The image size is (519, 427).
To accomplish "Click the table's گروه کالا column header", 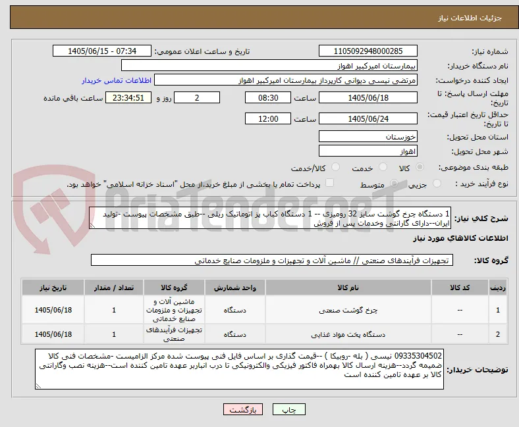I will pos(174,288).
